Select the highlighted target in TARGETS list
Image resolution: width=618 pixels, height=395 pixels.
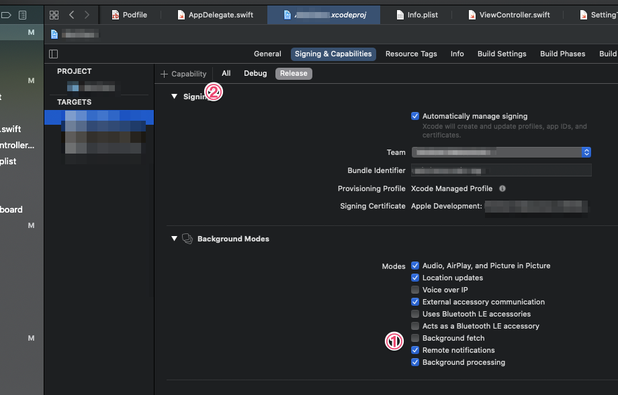click(99, 117)
